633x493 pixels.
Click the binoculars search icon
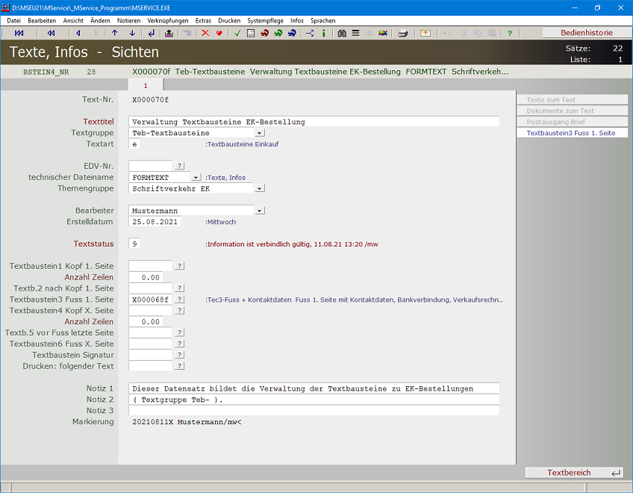pos(342,33)
